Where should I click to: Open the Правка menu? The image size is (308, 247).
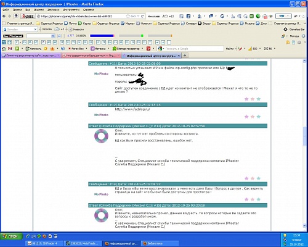coord(17,10)
